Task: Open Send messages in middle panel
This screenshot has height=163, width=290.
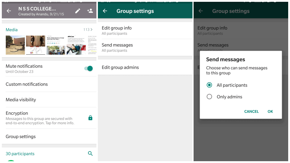Action: tap(145, 47)
